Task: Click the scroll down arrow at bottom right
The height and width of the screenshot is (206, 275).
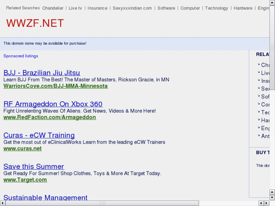Action: (272, 198)
